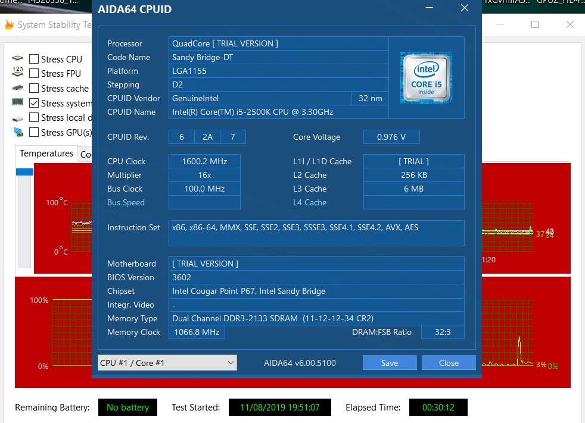Click the Instruction Set field text
This screenshot has height=423, width=585.
pos(316,233)
